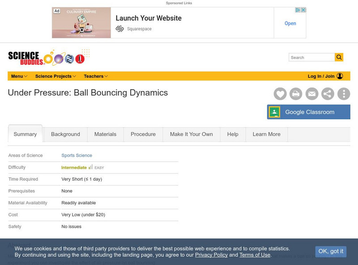Follow the Sports Science link

[77, 156]
